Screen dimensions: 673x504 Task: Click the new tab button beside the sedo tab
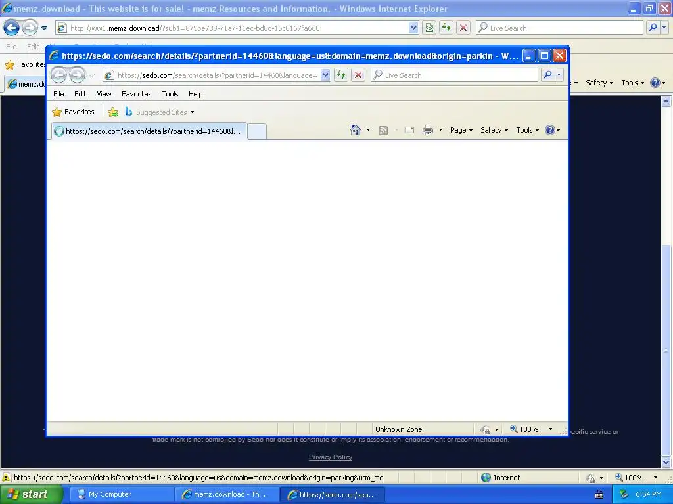(257, 131)
